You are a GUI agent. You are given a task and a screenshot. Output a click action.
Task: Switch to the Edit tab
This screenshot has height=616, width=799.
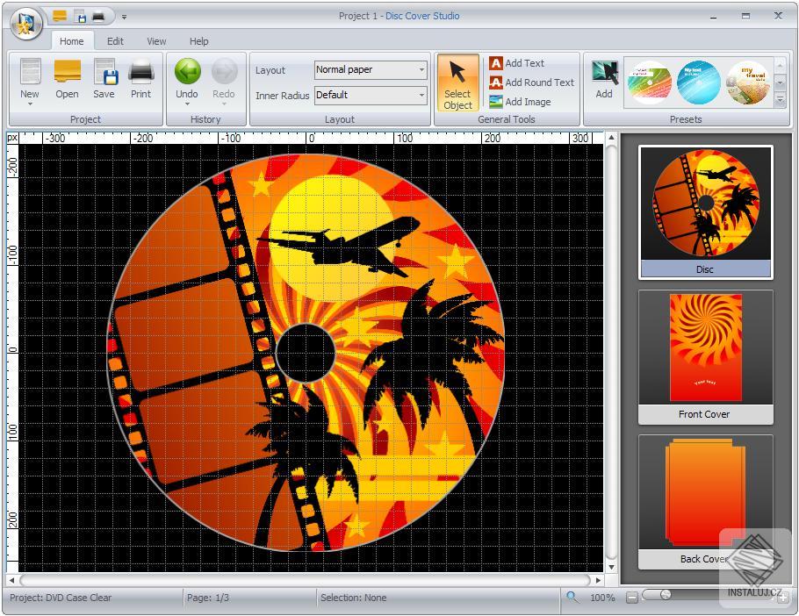click(115, 41)
